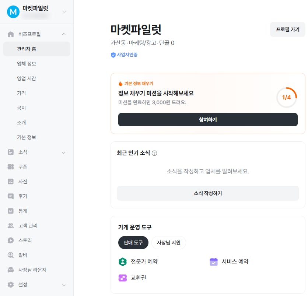Click the 고객 관리 menu label

pyautogui.click(x=28, y=226)
